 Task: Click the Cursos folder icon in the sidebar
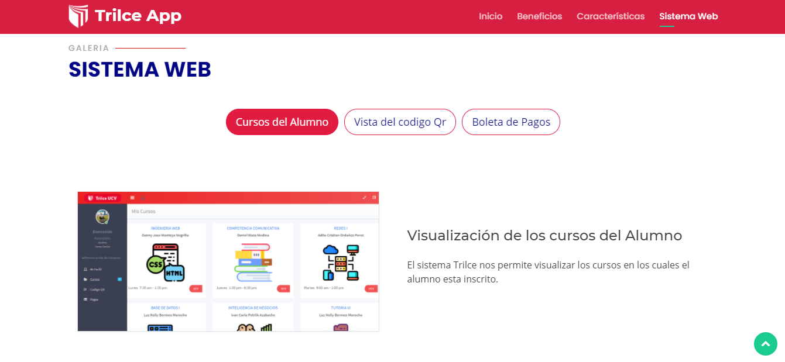85,280
